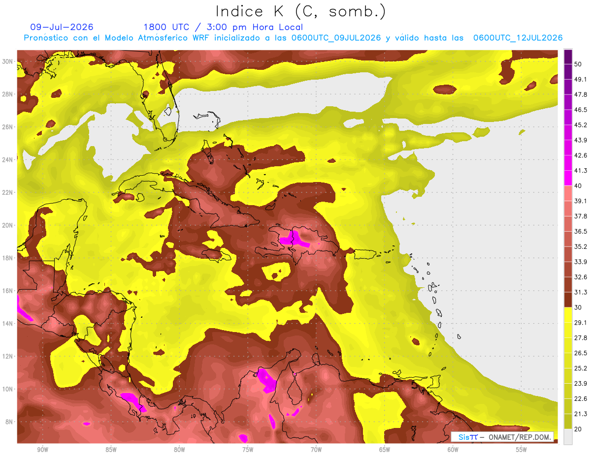This screenshot has width=591, height=456.
Task: Click the colorbar label "43.9"
Action: (x=581, y=140)
